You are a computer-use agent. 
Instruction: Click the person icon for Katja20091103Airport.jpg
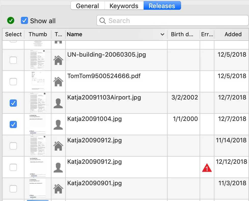(x=58, y=103)
